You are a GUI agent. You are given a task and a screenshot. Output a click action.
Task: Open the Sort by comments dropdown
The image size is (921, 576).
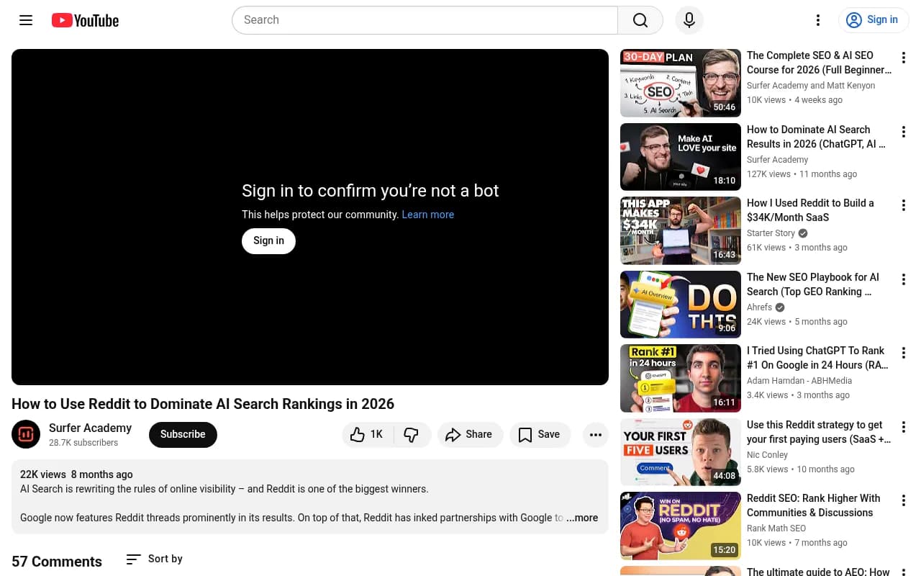point(154,559)
